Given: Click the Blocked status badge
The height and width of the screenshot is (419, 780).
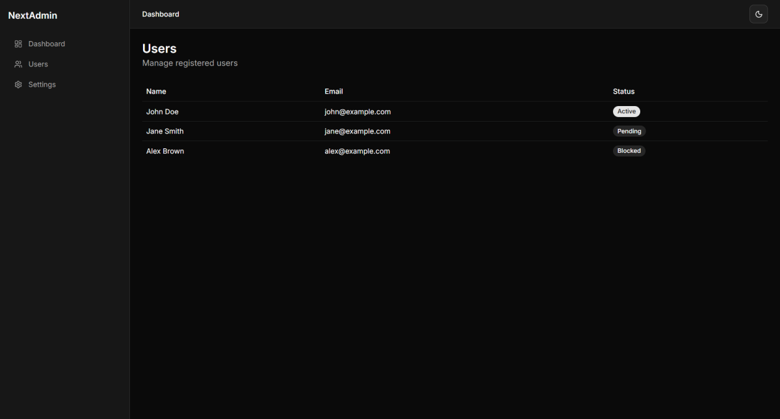Looking at the screenshot, I should pos(629,151).
